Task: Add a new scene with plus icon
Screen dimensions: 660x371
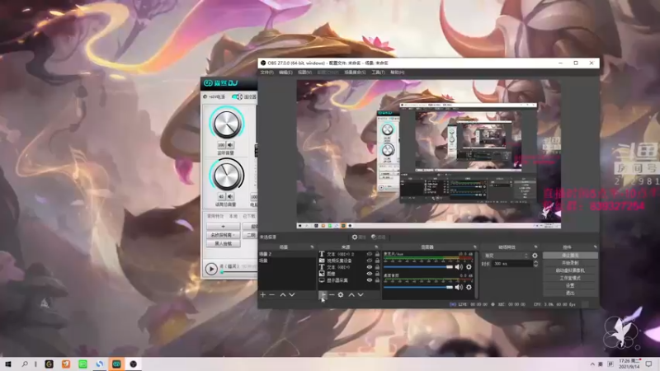Action: point(263,295)
